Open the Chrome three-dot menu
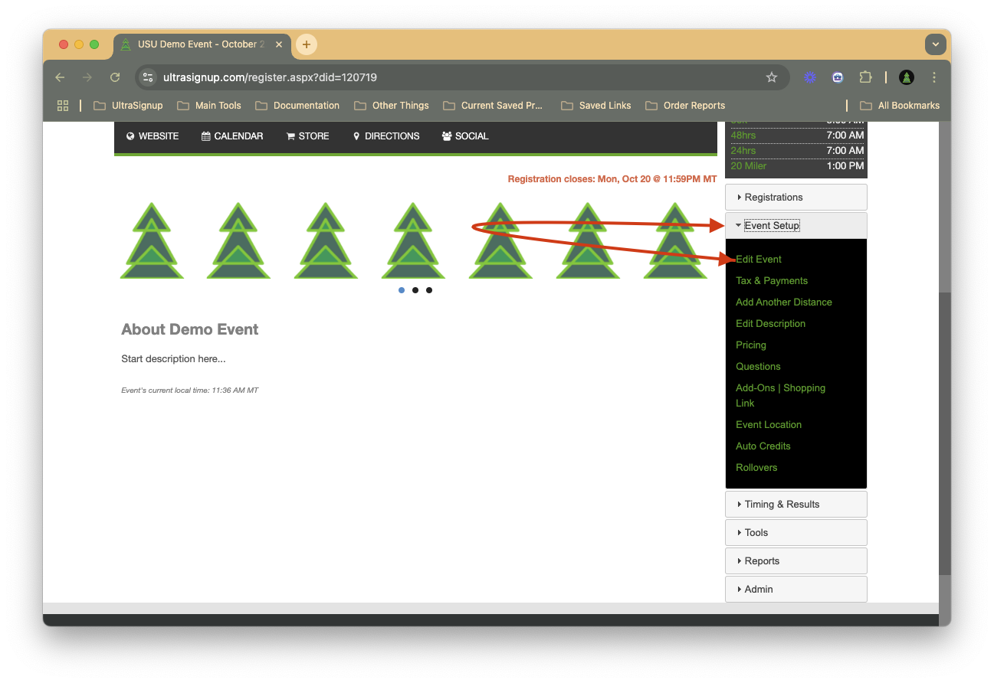The image size is (994, 683). click(934, 77)
